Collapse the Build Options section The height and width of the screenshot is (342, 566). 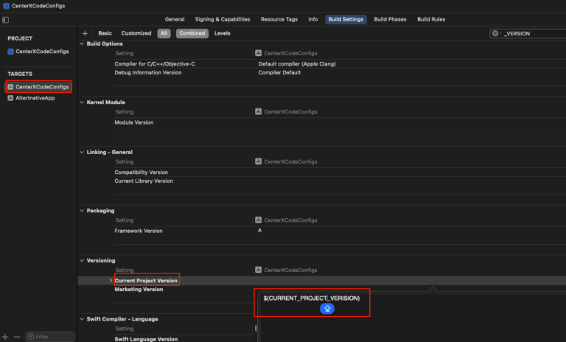coord(82,43)
